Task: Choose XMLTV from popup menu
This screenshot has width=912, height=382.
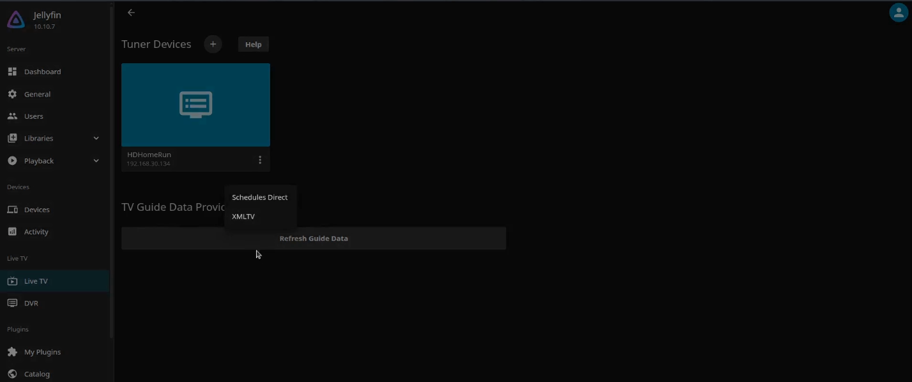Action: [260, 217]
